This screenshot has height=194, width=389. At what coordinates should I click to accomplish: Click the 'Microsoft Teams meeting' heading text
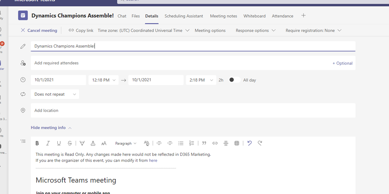pos(76,180)
